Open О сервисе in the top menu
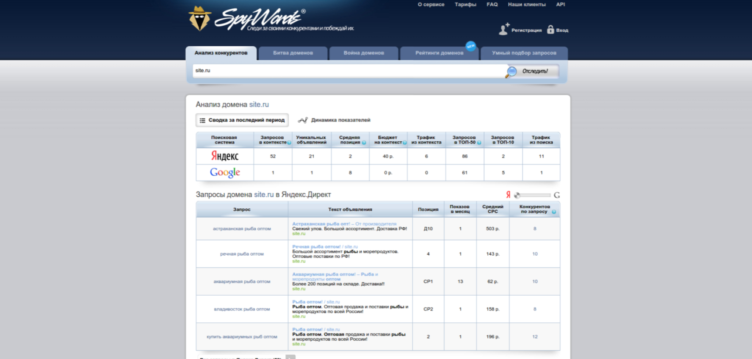 click(431, 5)
